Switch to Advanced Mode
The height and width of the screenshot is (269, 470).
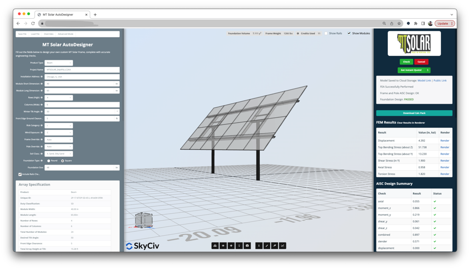point(65,34)
